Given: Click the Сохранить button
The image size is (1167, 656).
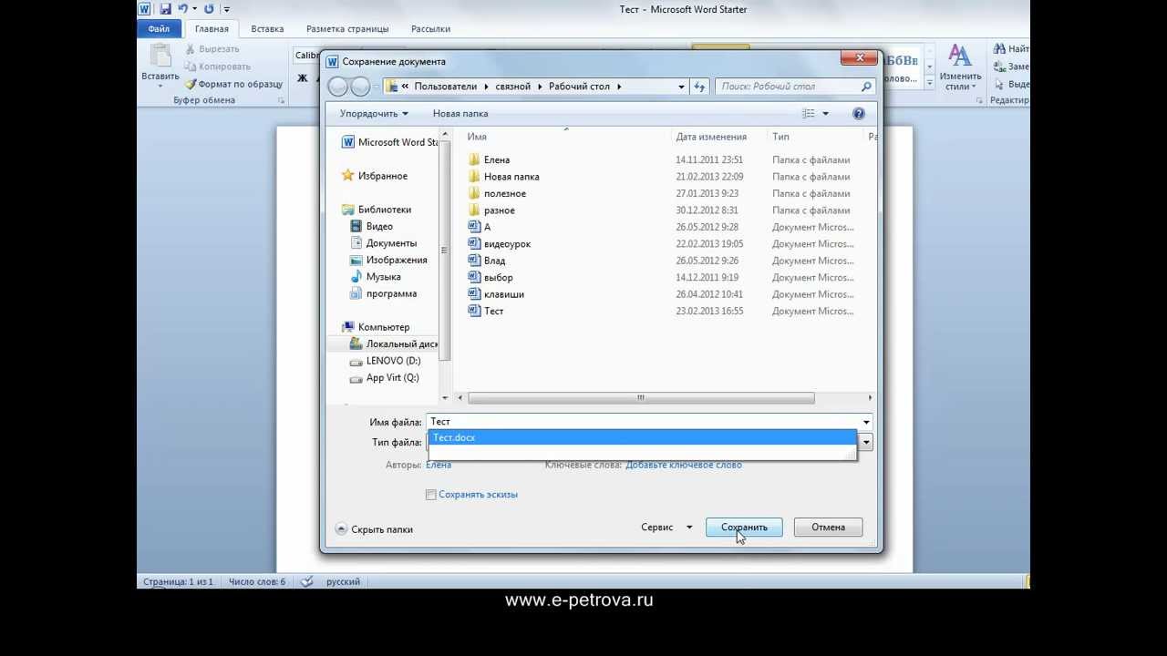Looking at the screenshot, I should click(x=744, y=528).
